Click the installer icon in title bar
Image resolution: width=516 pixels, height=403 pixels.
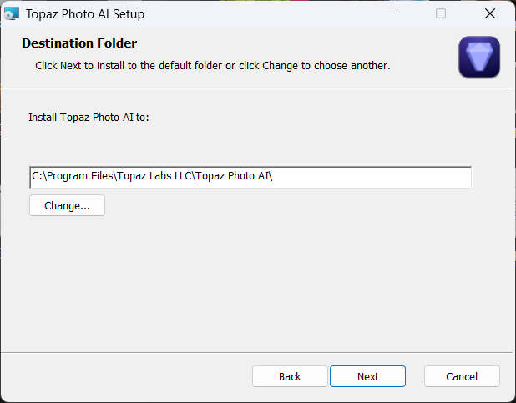[12, 13]
